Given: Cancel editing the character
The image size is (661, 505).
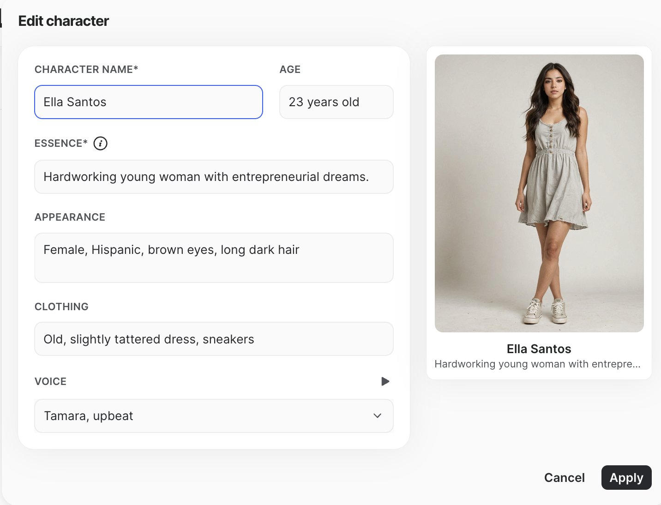Looking at the screenshot, I should 564,477.
